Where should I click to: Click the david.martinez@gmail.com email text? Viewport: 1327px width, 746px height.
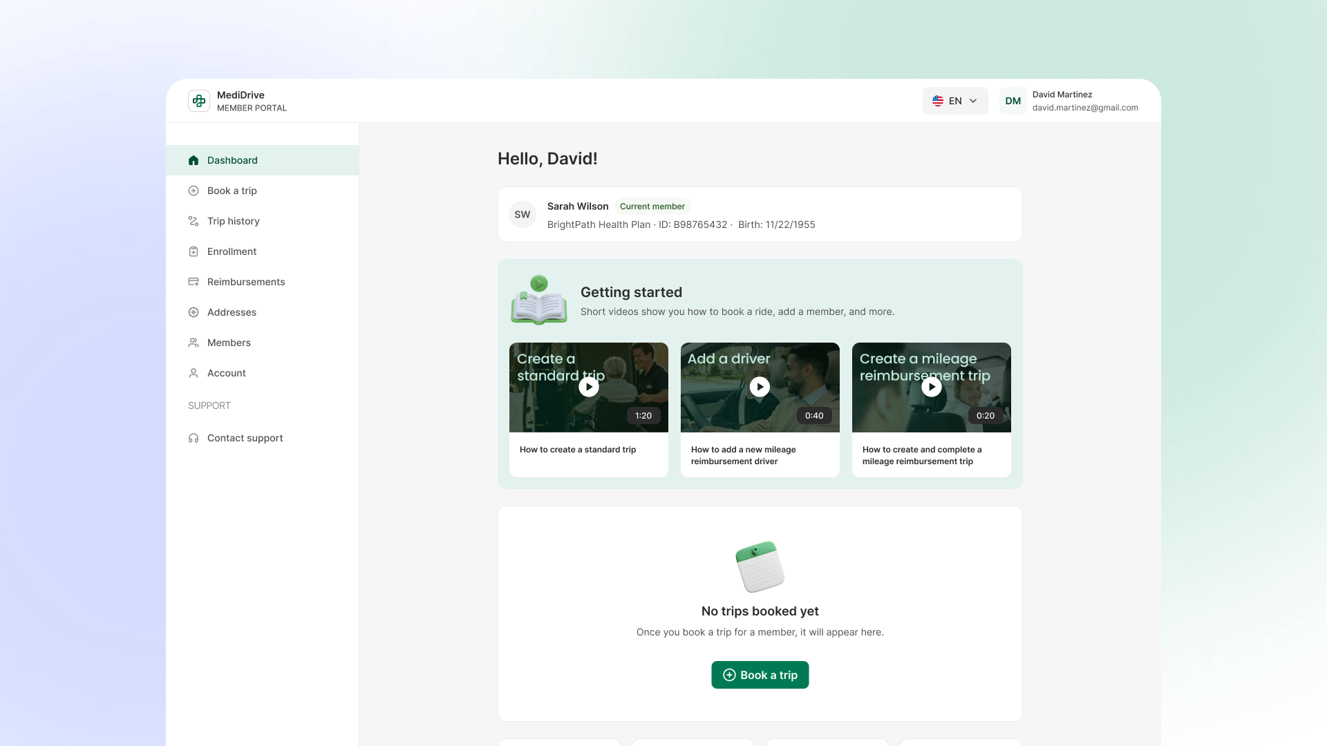pyautogui.click(x=1085, y=108)
